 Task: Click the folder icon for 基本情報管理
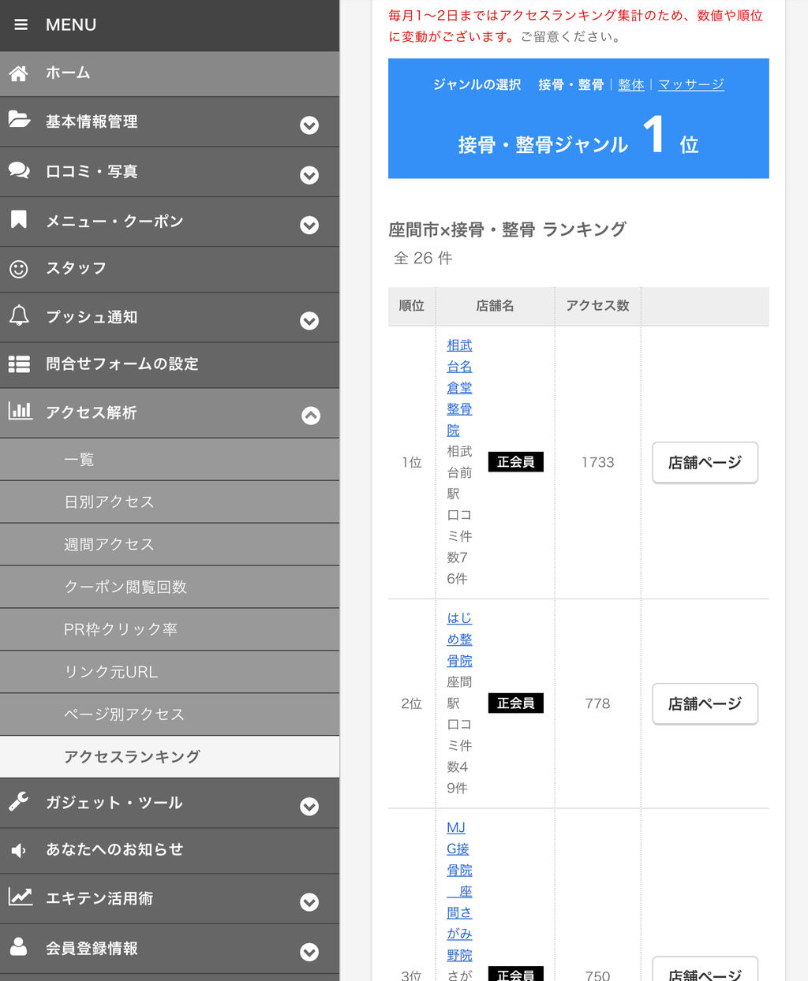pyautogui.click(x=19, y=120)
